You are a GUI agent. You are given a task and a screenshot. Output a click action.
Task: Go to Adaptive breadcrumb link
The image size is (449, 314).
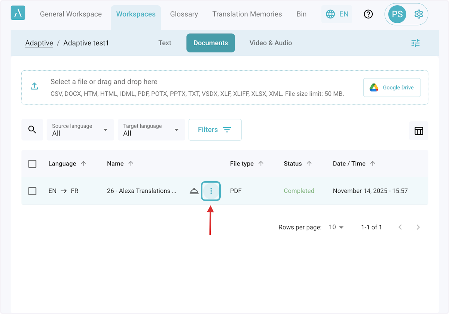coord(39,43)
